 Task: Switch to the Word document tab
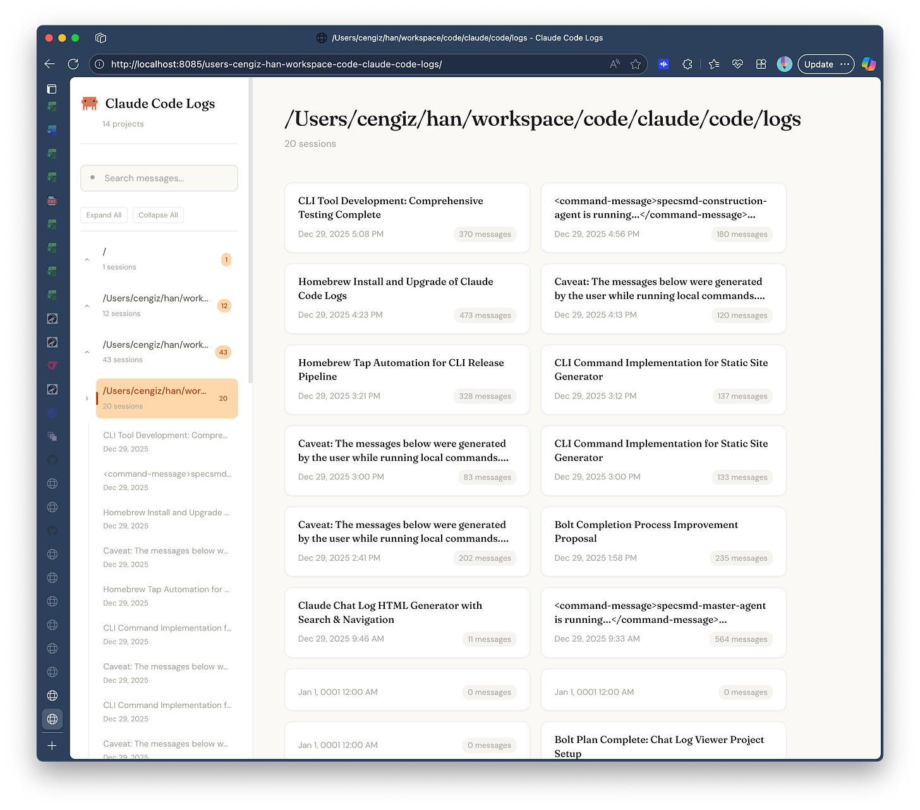pos(52,130)
